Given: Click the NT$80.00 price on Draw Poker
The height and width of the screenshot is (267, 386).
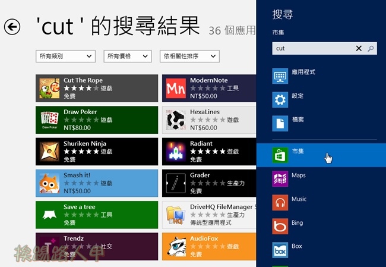Looking at the screenshot, I should pyautogui.click(x=77, y=128).
